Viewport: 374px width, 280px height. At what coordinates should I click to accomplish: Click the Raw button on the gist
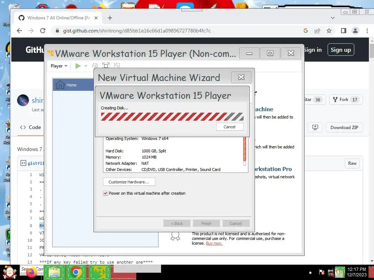click(352, 163)
